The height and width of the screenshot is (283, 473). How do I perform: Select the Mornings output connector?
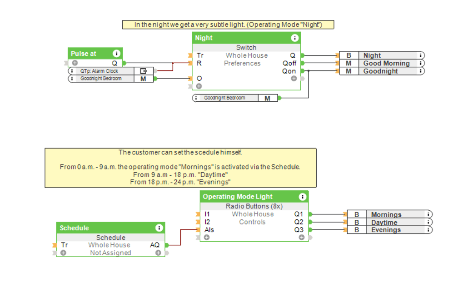pos(386,214)
